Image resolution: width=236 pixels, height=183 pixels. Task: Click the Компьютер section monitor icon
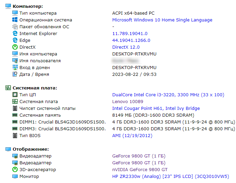pos(8,6)
